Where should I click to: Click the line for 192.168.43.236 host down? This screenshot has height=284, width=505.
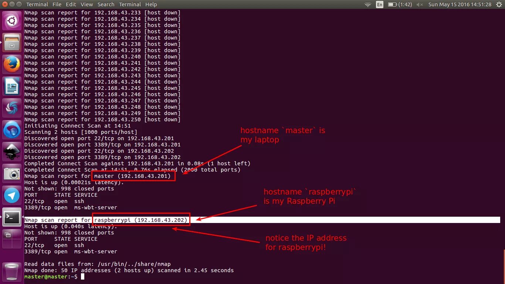coord(102,31)
